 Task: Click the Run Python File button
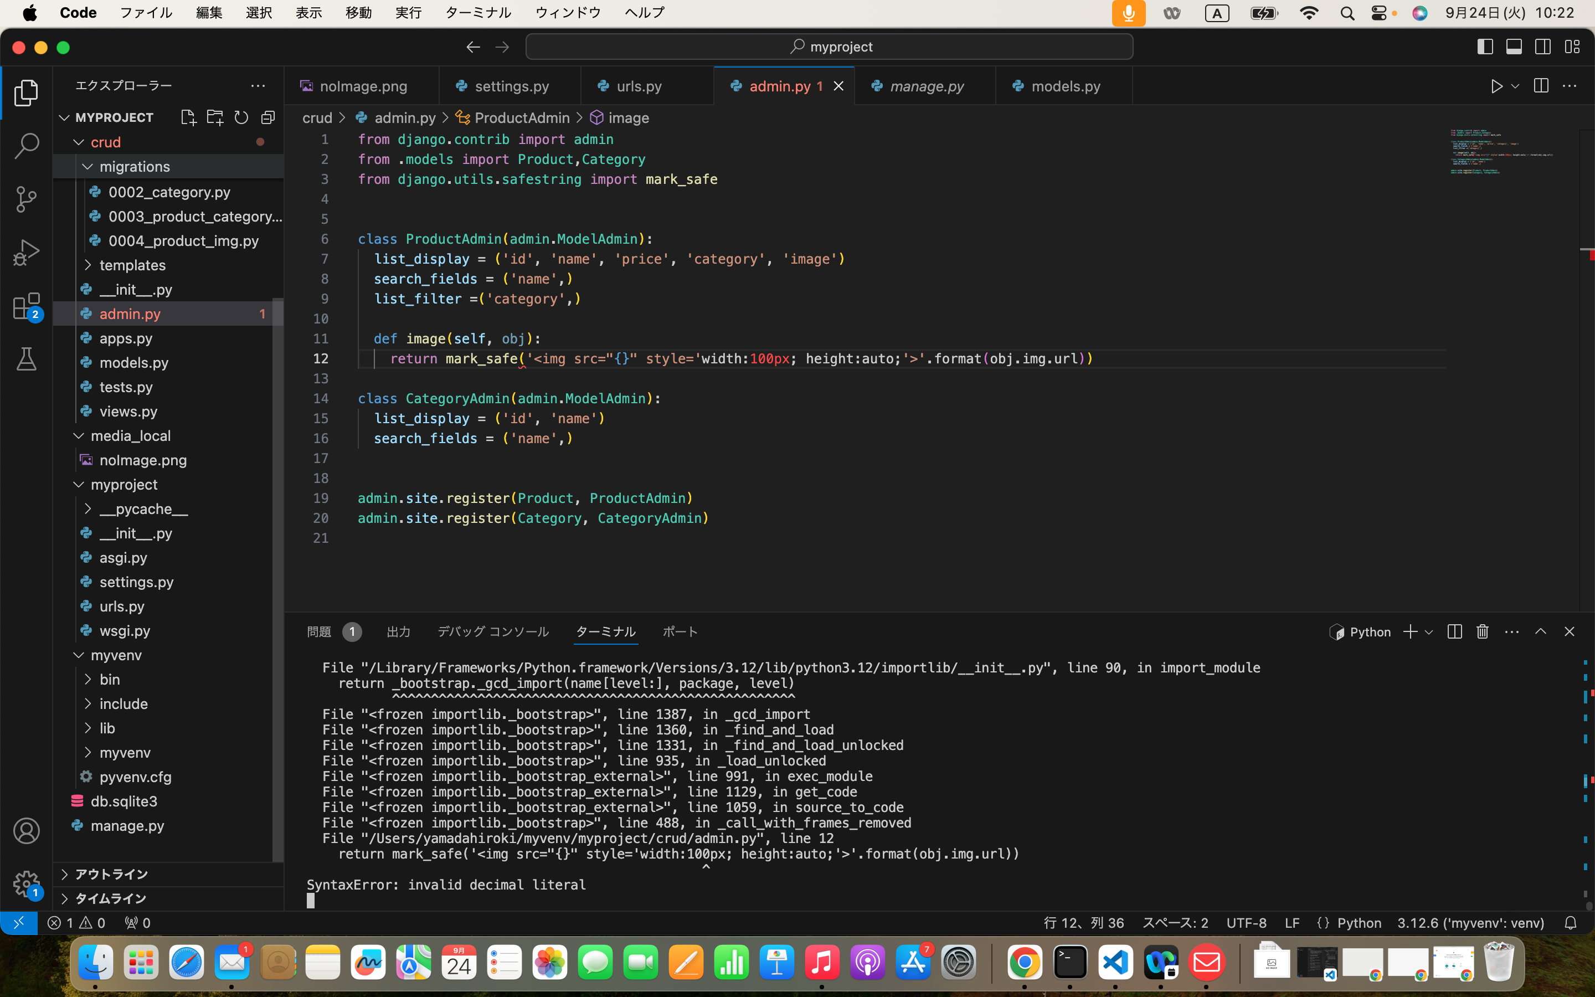click(x=1496, y=86)
